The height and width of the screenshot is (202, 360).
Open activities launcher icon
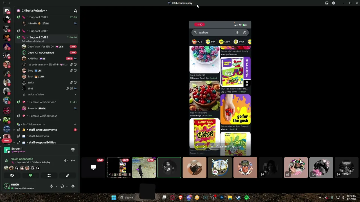click(49, 175)
